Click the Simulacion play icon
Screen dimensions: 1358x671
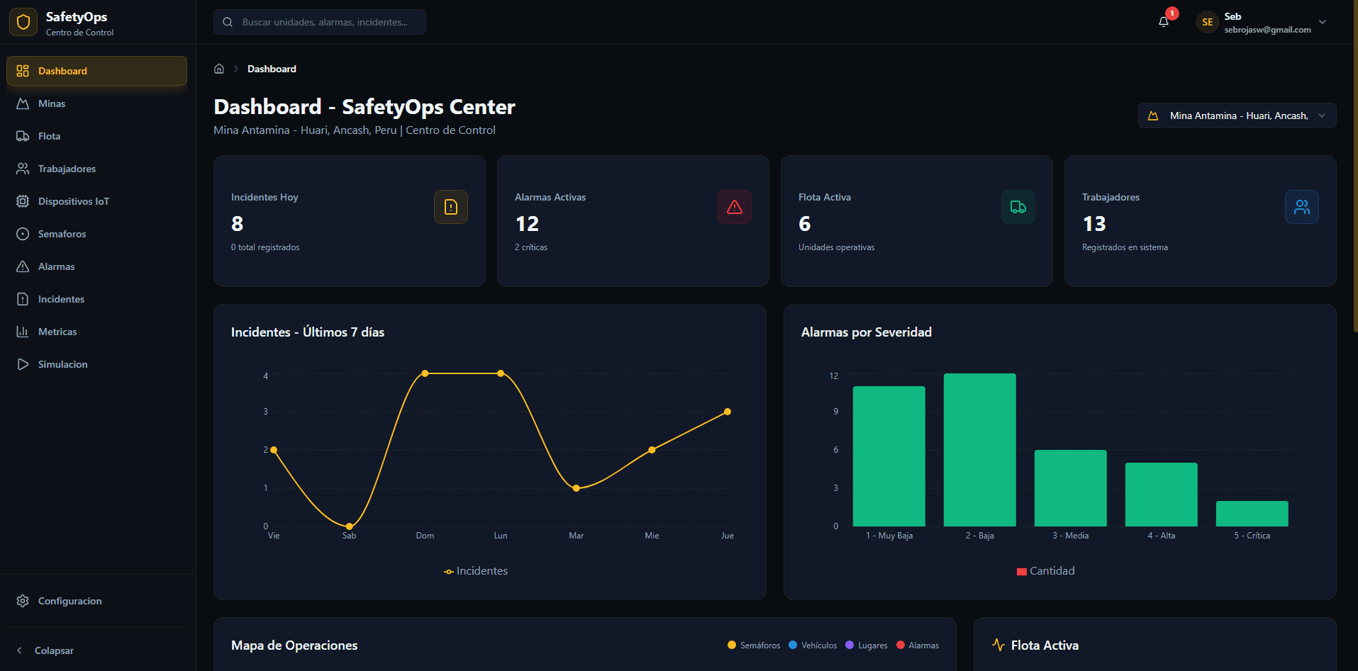click(23, 364)
